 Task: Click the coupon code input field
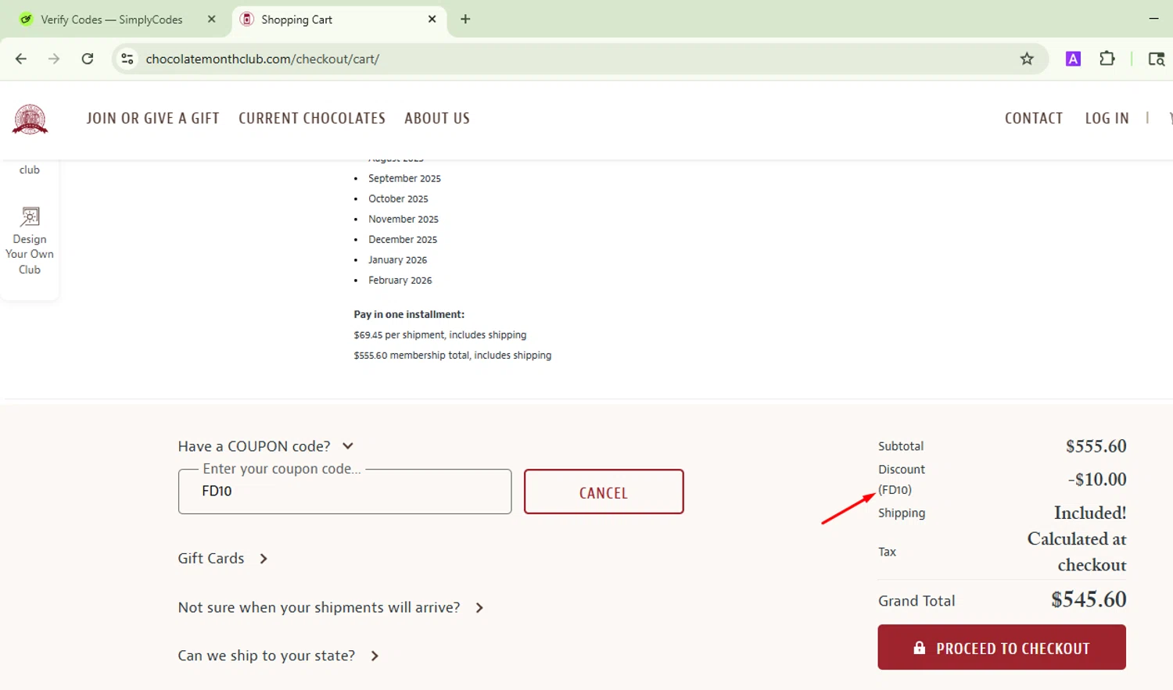tap(345, 492)
